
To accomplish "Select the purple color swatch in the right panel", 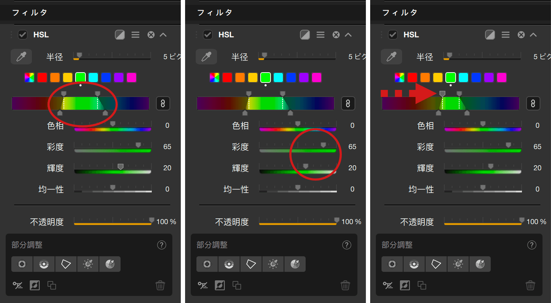I will 489,78.
